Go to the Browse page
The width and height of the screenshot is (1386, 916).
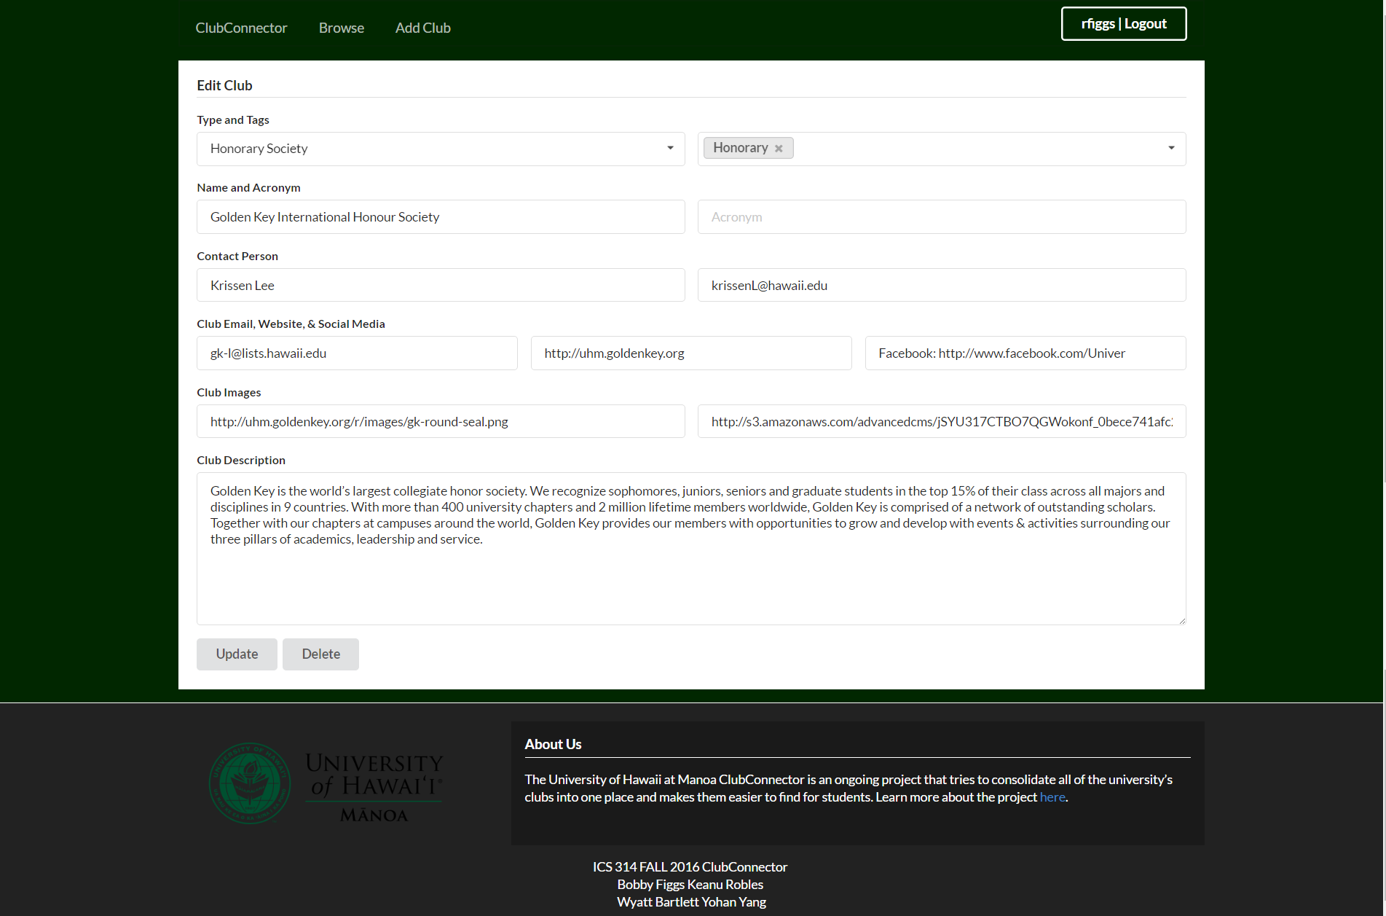[342, 28]
